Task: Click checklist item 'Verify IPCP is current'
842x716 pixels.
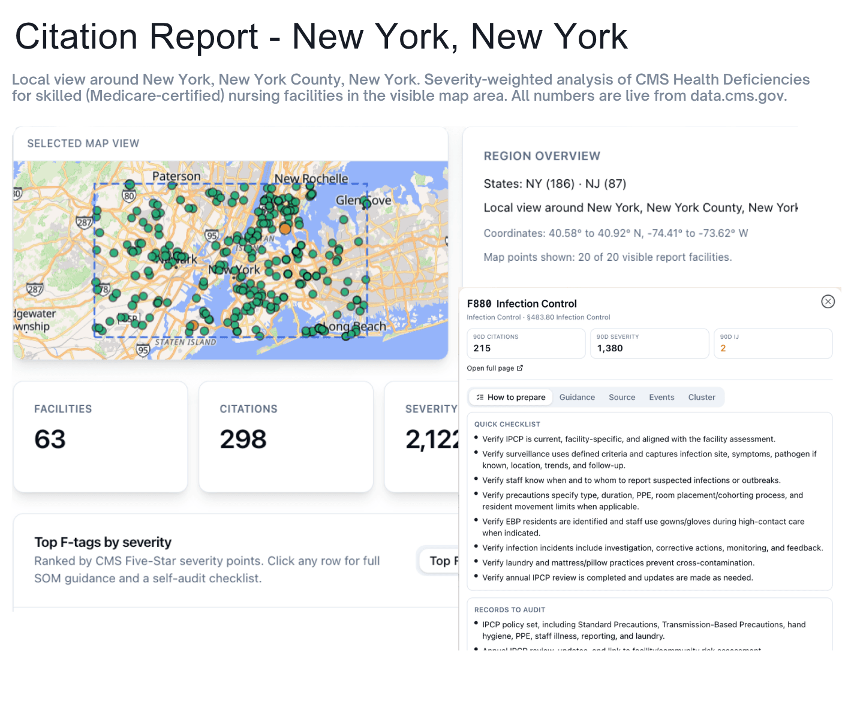Action: click(x=629, y=439)
